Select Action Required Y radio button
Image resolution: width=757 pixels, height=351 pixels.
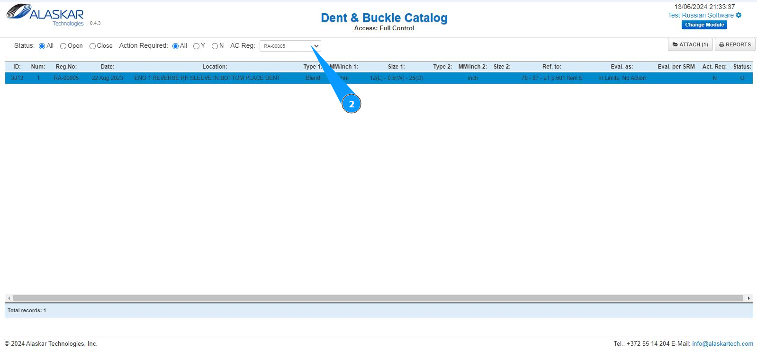196,46
